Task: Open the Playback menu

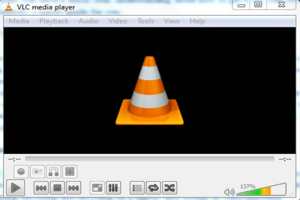Action: click(x=53, y=21)
